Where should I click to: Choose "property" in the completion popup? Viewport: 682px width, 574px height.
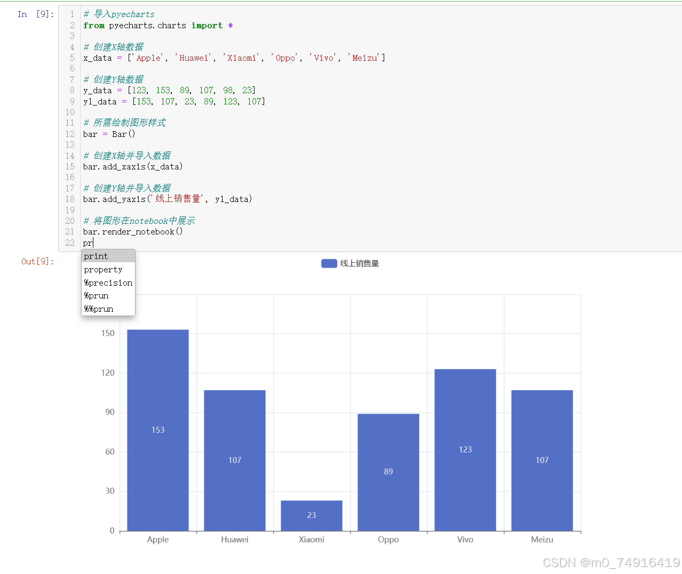[x=102, y=270]
